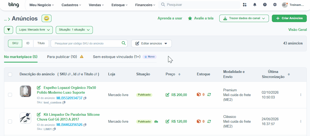This screenshot has height=136, width=310.
Task: Check the Kit Limpador listing row
Action: (10, 122)
